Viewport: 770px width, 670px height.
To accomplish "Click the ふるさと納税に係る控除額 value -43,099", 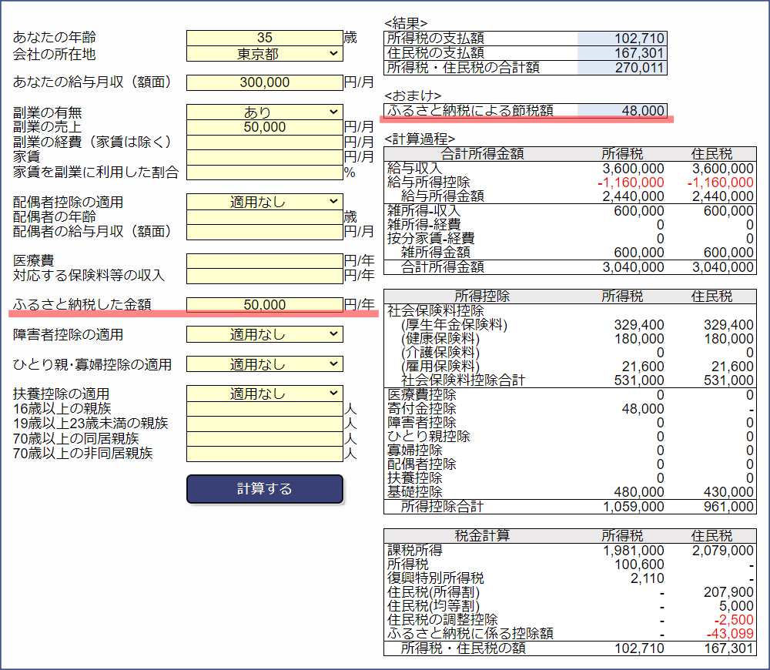I will tap(730, 634).
